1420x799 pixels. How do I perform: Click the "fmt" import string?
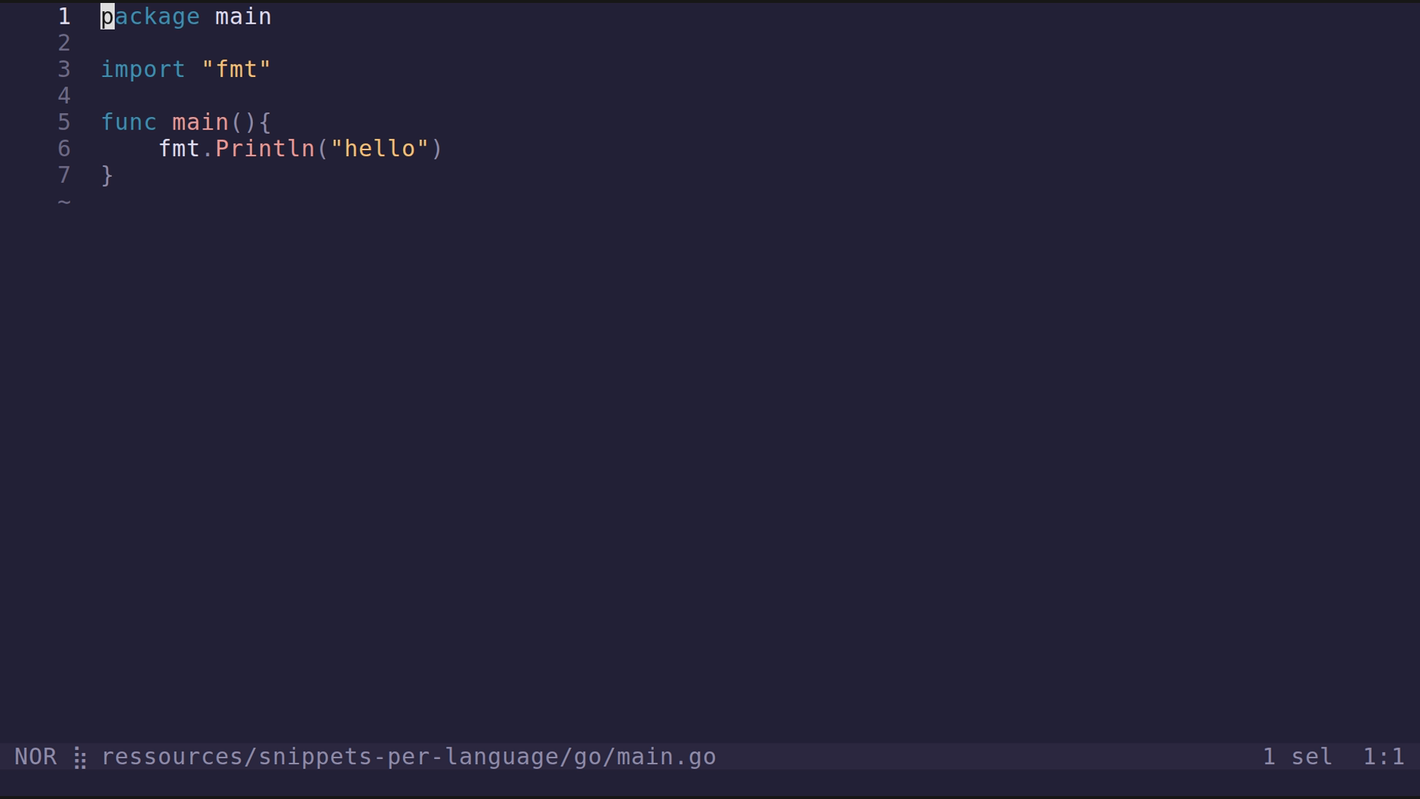point(237,70)
